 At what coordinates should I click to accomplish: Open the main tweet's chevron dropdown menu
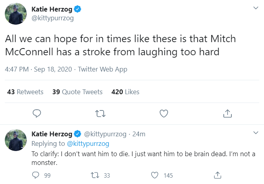(x=256, y=8)
